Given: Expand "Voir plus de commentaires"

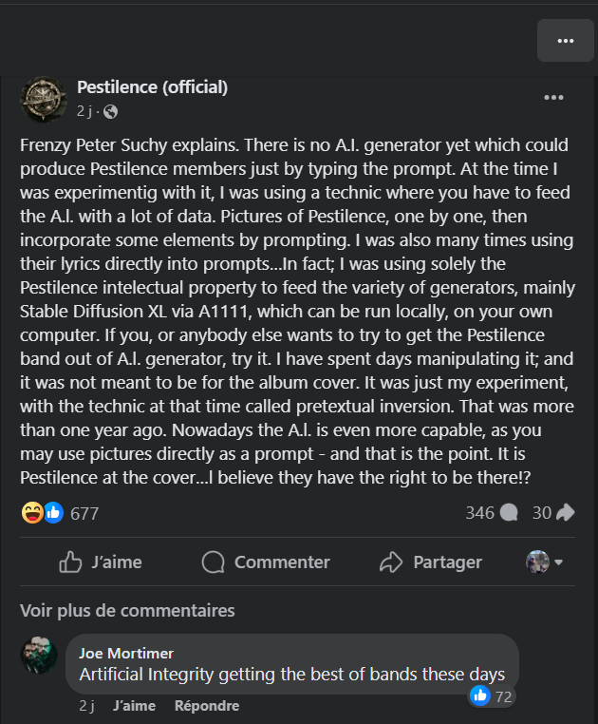Looking at the screenshot, I should 127,610.
